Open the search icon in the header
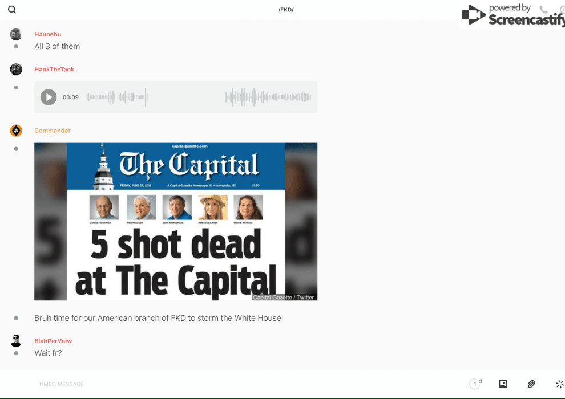Screen dimensions: 565x399 (12, 10)
